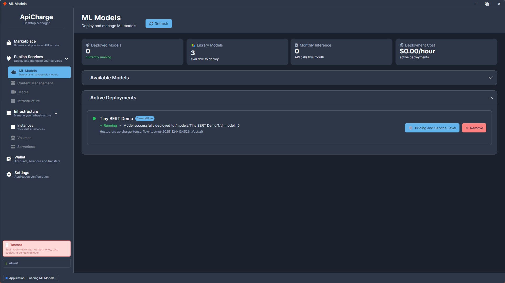This screenshot has height=283, width=505.
Task: Open the Marketplace shopping bag icon
Action: click(9, 43)
